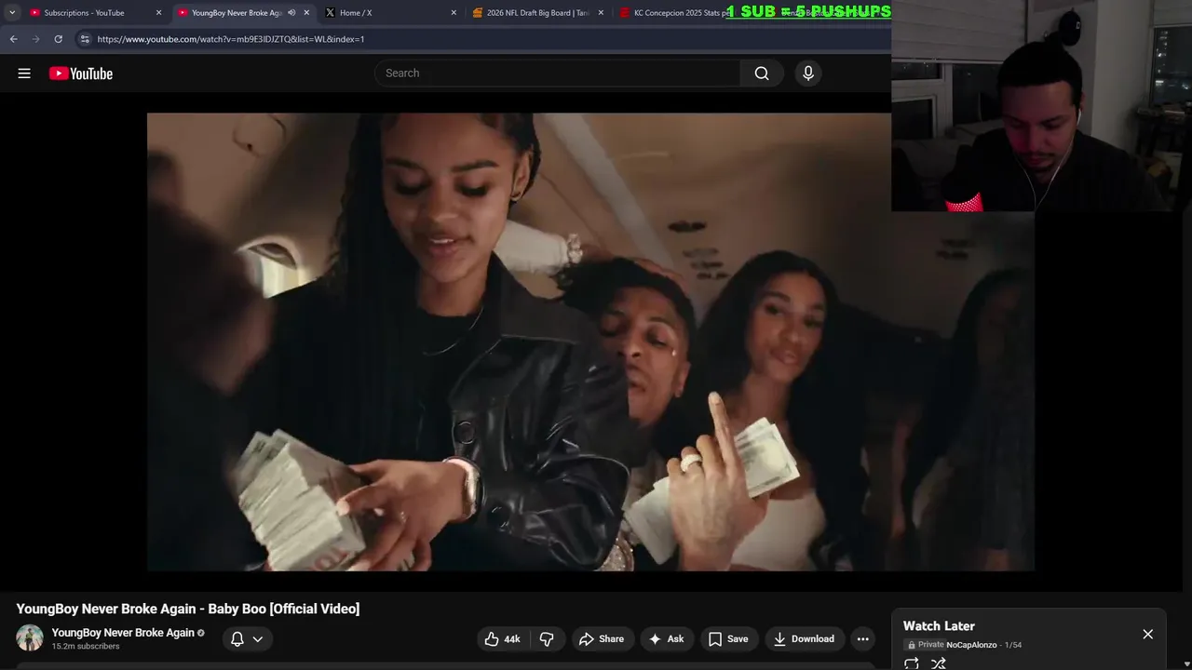1192x670 pixels.
Task: Close the Watch Later playlist panel
Action: click(1147, 634)
